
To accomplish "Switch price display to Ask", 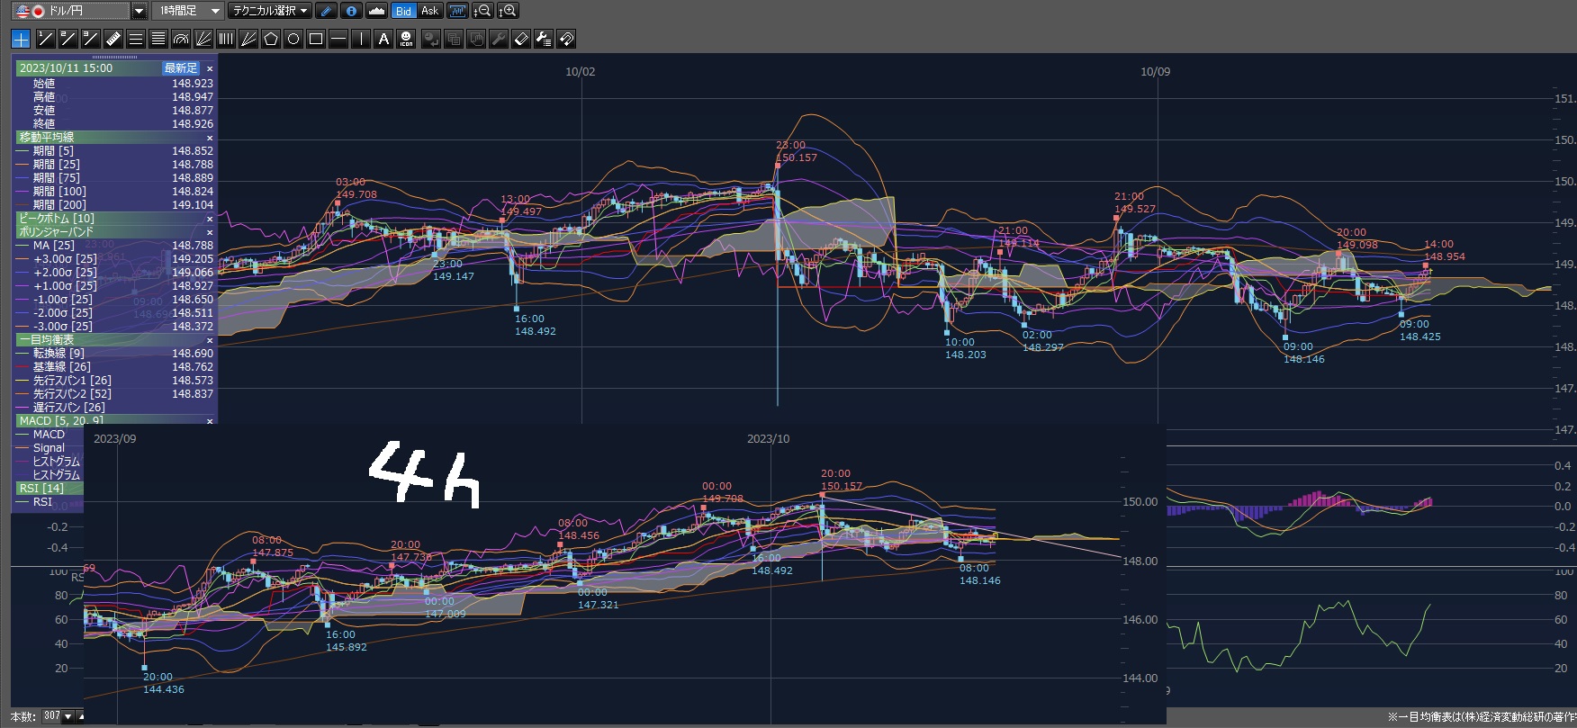I will click(430, 11).
